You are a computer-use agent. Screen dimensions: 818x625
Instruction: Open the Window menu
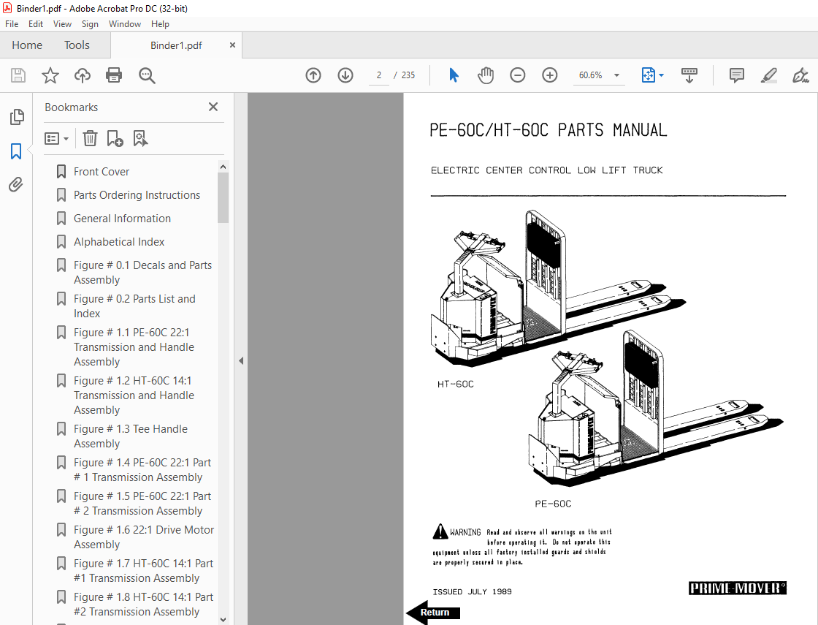coord(125,24)
